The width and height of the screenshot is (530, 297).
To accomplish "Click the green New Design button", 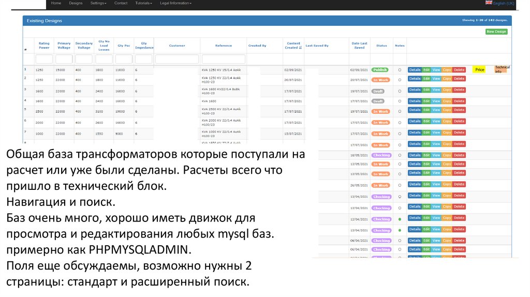I will pyautogui.click(x=496, y=32).
